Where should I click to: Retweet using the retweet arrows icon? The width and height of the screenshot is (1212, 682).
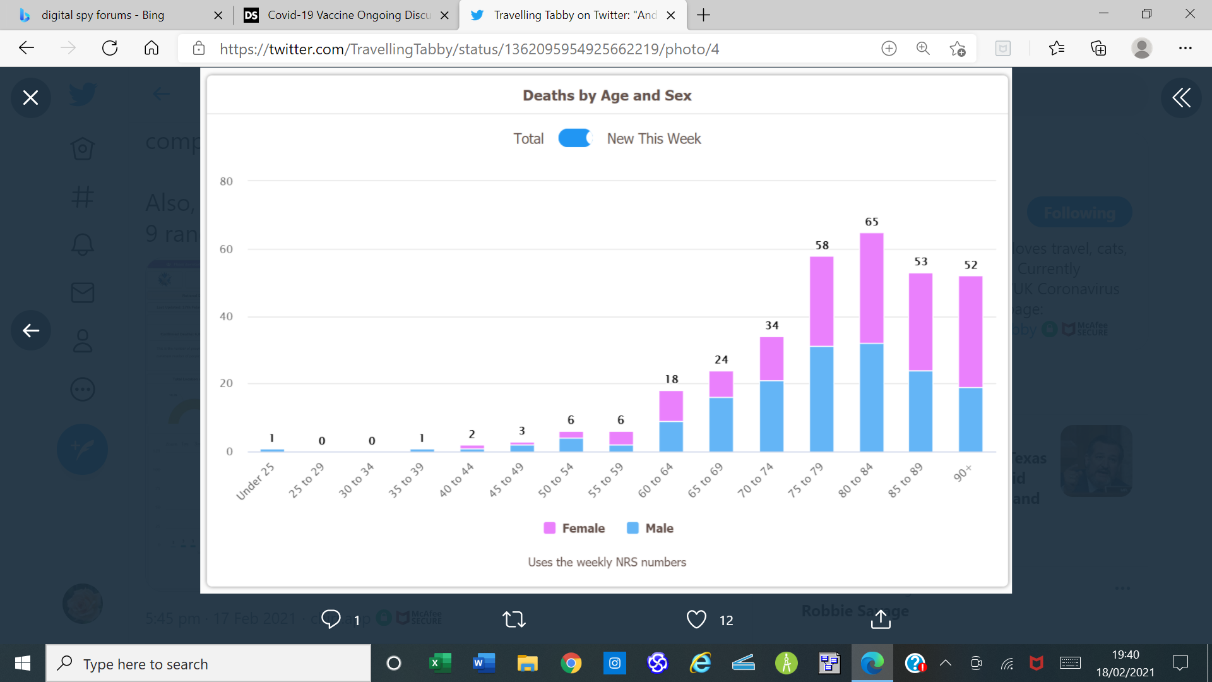point(514,619)
